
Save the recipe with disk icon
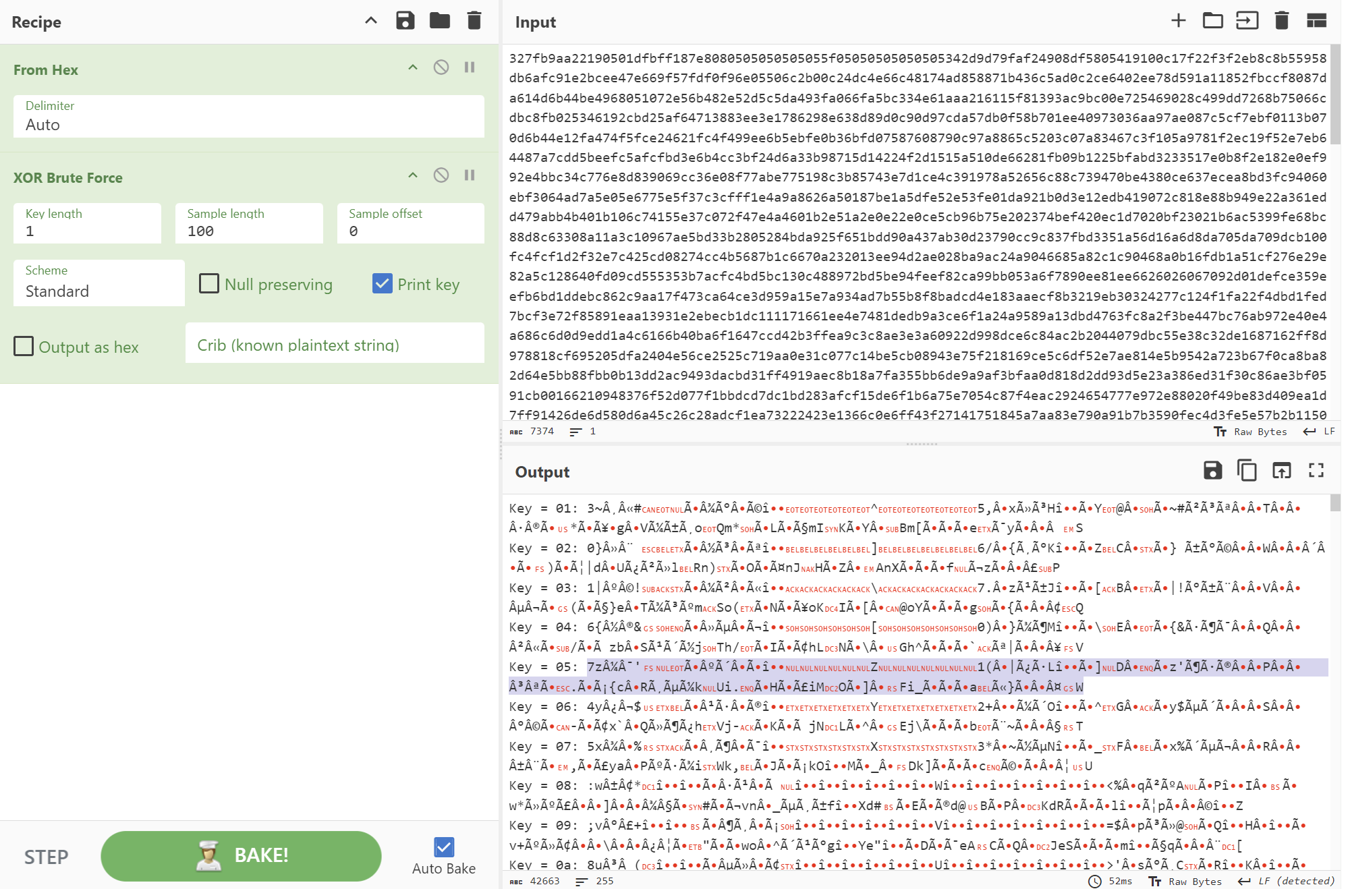tap(405, 21)
